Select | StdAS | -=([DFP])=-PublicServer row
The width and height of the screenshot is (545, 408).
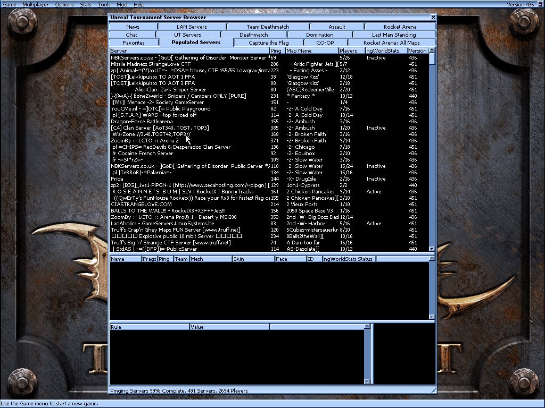pyautogui.click(x=269, y=249)
